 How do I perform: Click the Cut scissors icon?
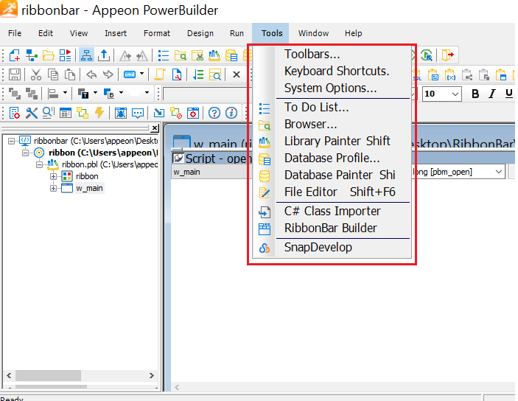point(35,74)
